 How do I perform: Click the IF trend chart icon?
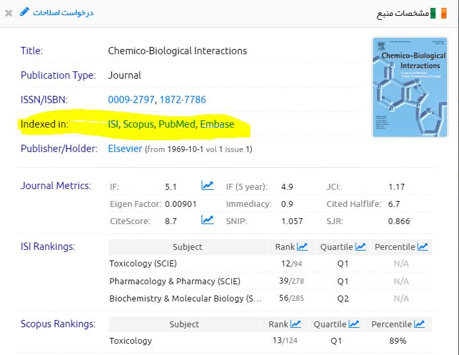[x=207, y=186]
